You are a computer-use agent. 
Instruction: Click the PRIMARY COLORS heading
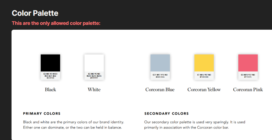point(42,114)
